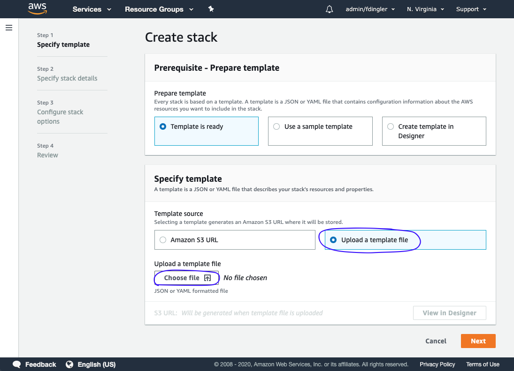This screenshot has height=371, width=514.
Task: Click 'JSON or YAML formatted file' hint
Action: [191, 291]
